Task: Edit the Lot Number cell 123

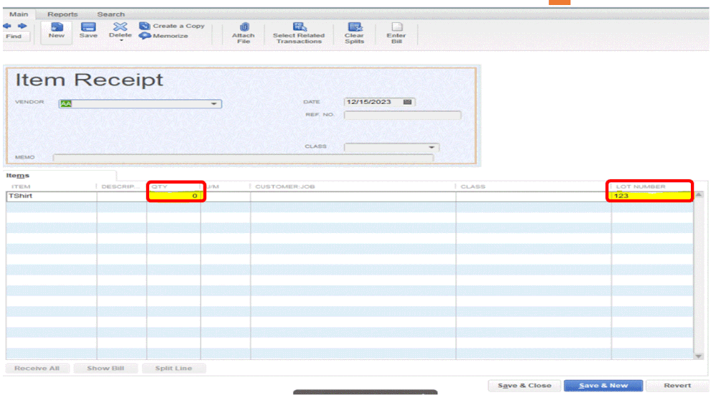Action: (x=651, y=196)
